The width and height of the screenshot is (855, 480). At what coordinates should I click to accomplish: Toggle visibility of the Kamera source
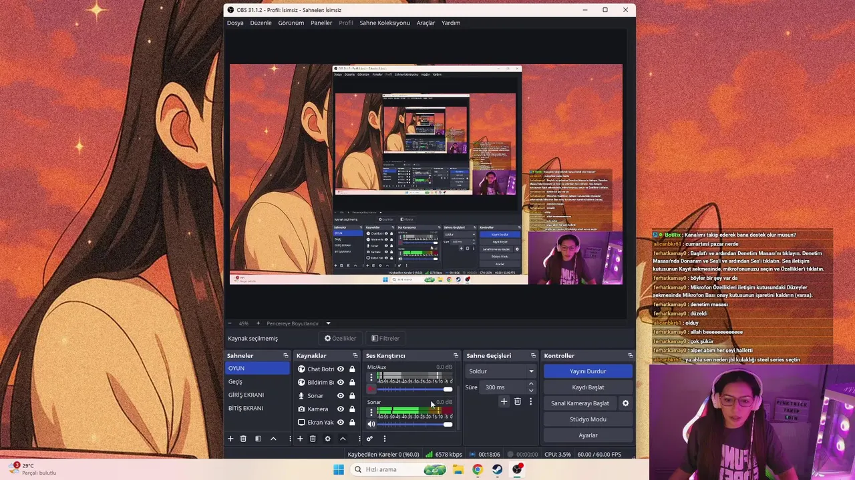point(341,409)
